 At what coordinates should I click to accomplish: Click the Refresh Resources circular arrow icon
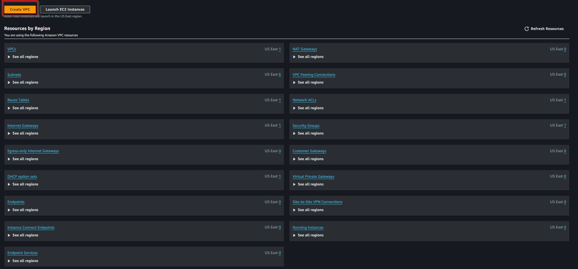coord(527,29)
